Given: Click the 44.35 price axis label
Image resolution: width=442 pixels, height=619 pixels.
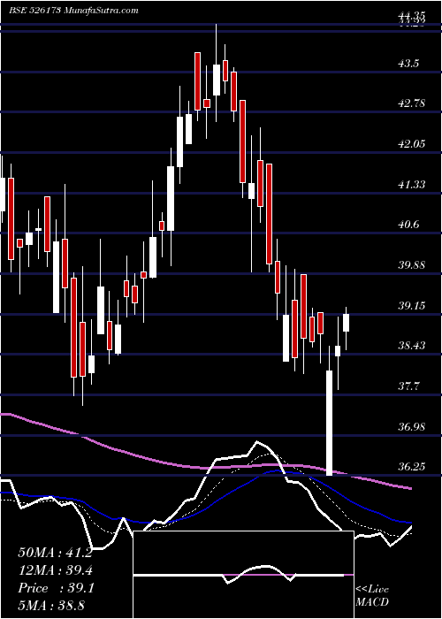Looking at the screenshot, I should [412, 16].
